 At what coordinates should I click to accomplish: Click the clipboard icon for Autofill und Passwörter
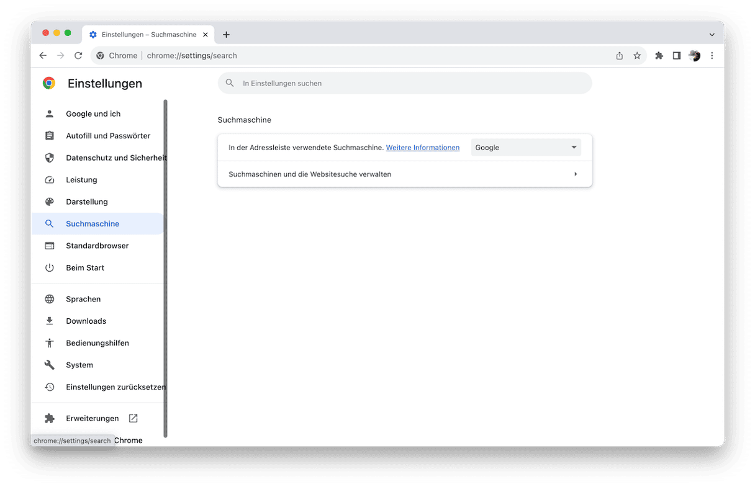point(50,136)
